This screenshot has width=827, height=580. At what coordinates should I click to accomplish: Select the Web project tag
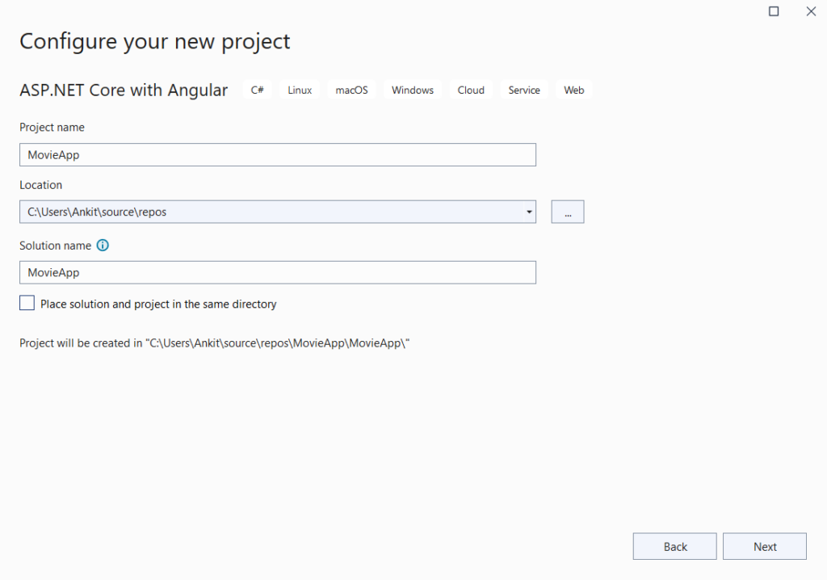tap(573, 90)
